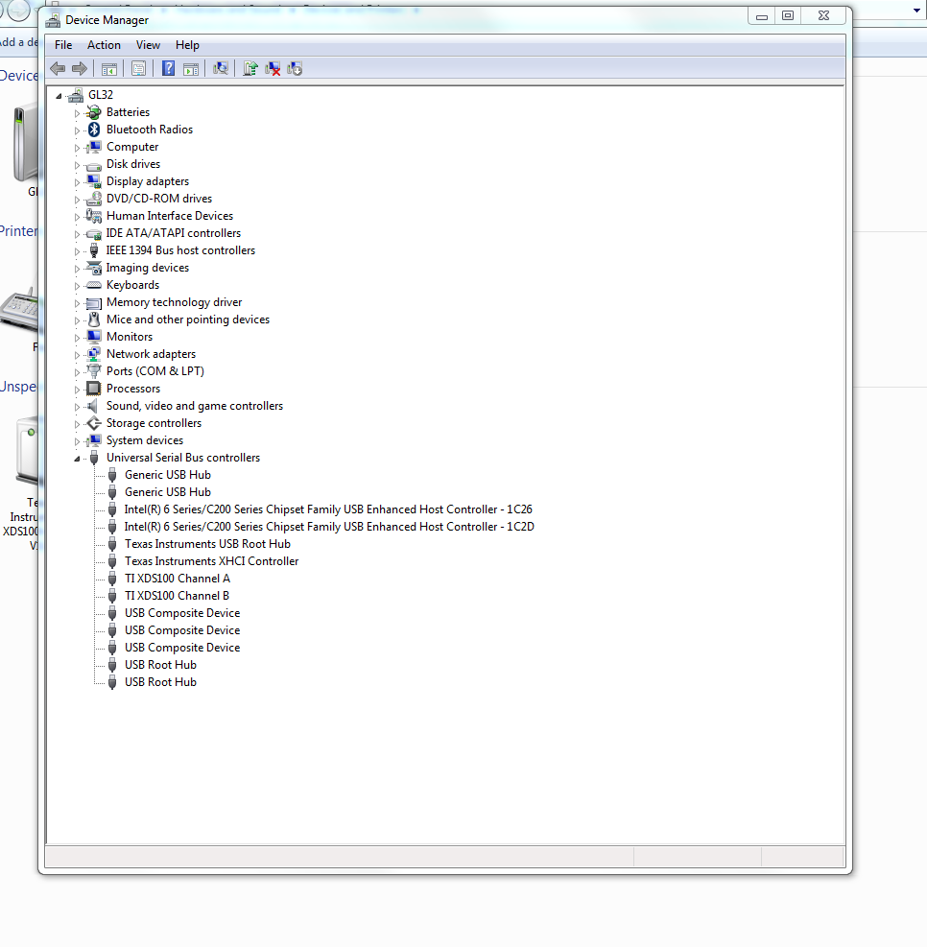Select the second Generic USB Hub
This screenshot has width=927, height=947.
[x=168, y=492]
